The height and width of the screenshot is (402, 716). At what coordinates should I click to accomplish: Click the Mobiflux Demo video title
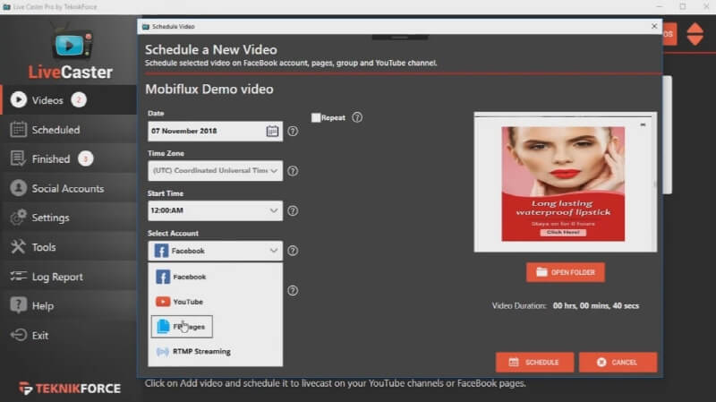[209, 89]
